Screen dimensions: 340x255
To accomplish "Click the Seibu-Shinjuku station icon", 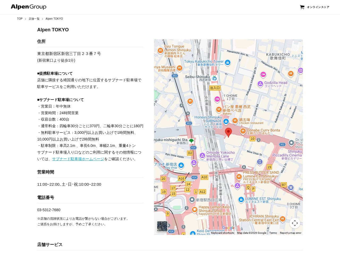I will (x=214, y=78).
